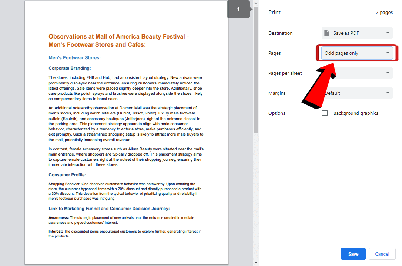Click the Cancel button to dismiss printing
This screenshot has width=402, height=266.
382,254
